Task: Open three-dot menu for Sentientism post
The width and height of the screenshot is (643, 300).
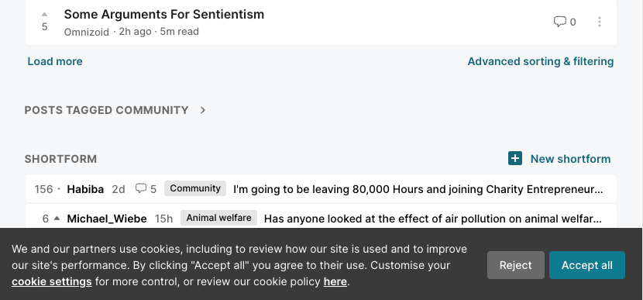Action: coord(600,22)
